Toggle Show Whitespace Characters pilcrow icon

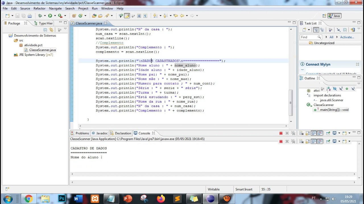point(145,16)
